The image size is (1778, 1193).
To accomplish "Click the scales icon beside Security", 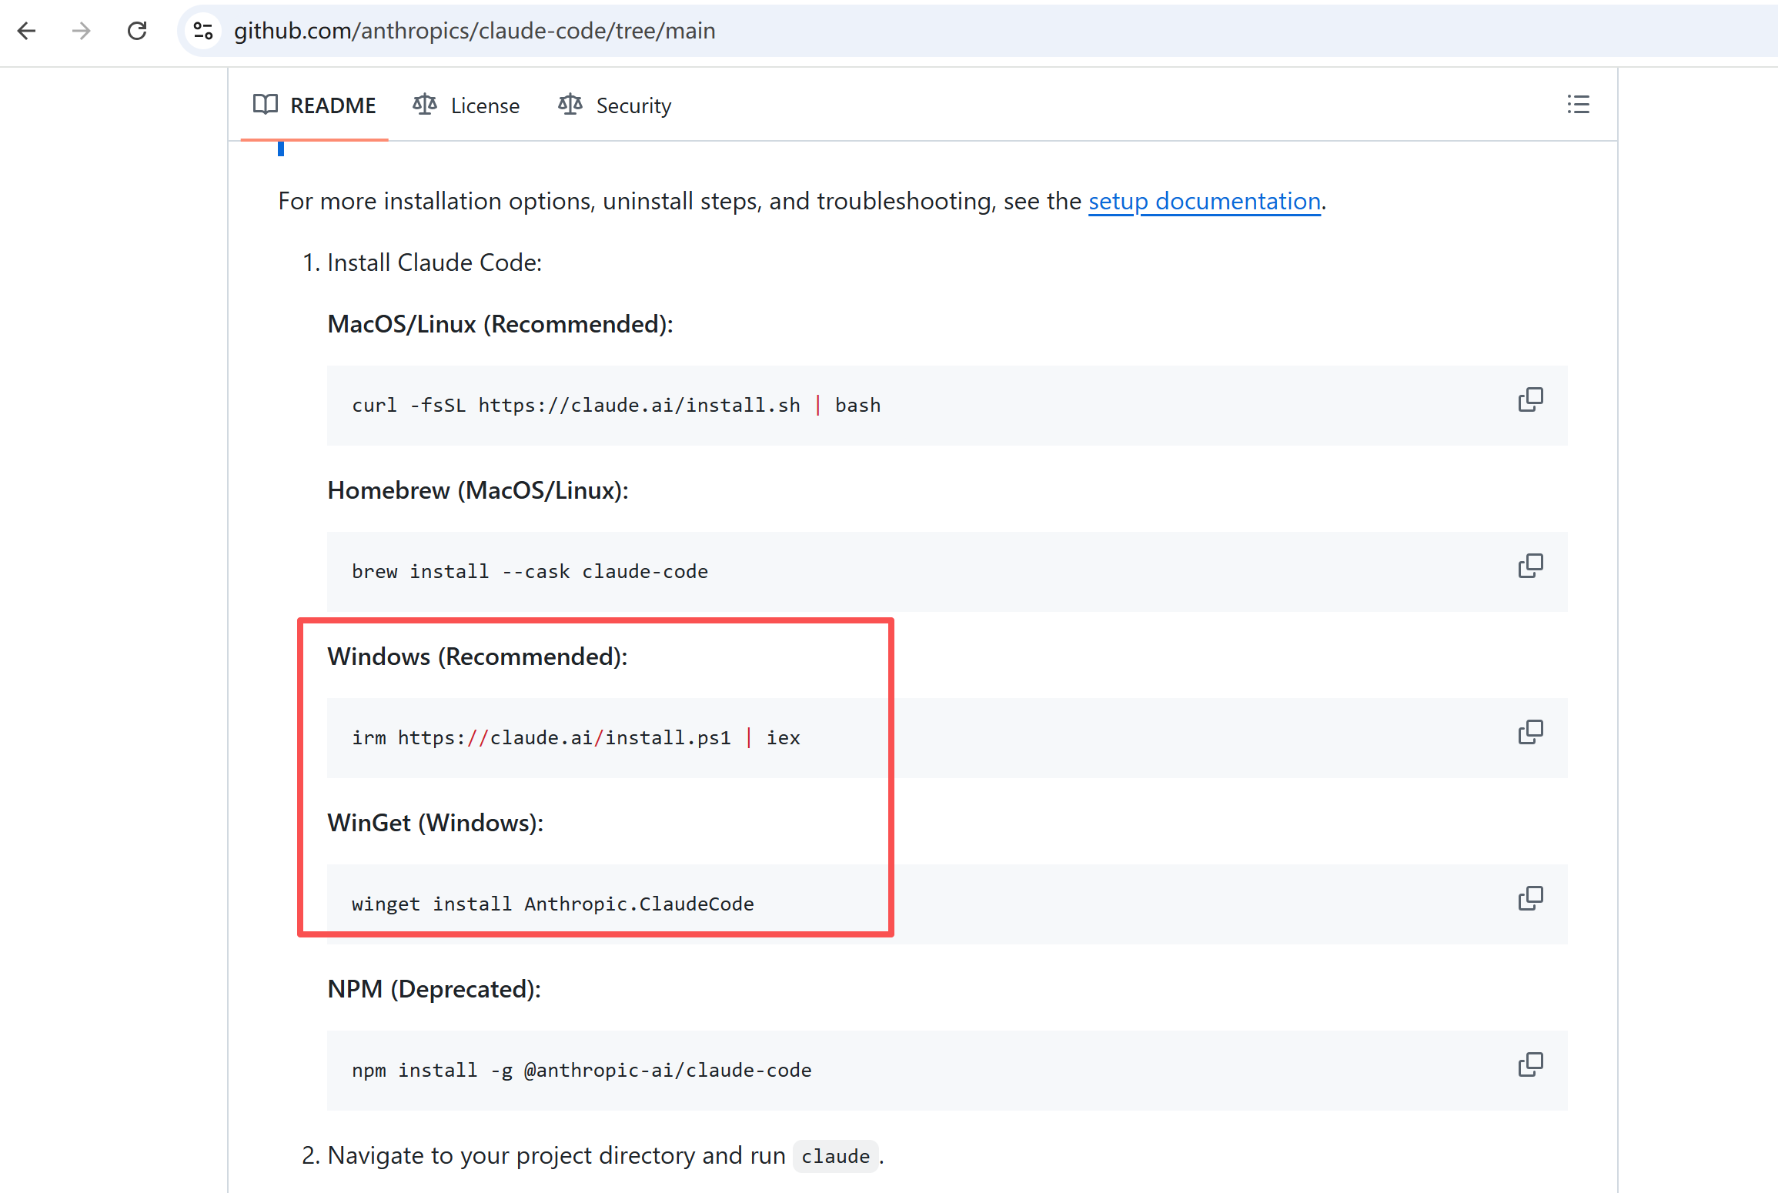I will (x=570, y=104).
